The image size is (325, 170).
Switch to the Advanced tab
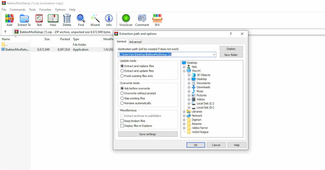coord(135,42)
